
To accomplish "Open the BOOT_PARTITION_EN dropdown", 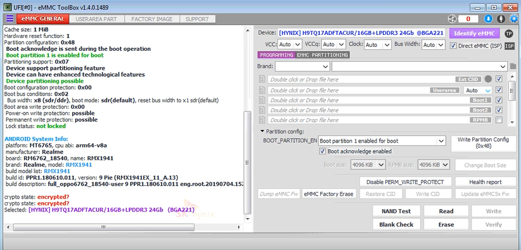I will pos(382,141).
